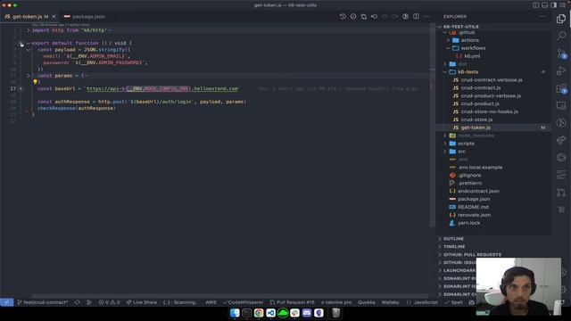Click the sync changes icon in status bar
Image resolution: width=571 pixels, height=321 pixels.
point(78,302)
